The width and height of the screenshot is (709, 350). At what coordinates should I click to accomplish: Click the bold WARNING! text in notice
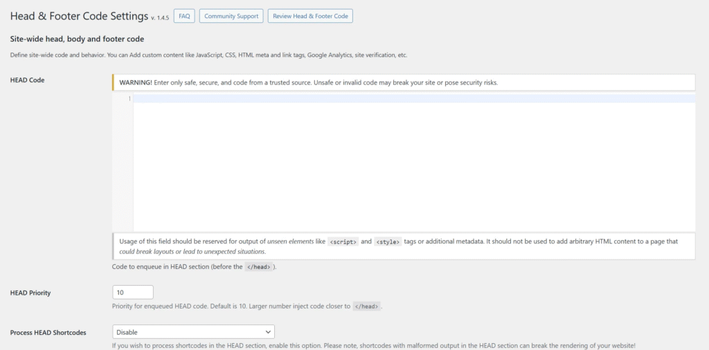coord(136,82)
